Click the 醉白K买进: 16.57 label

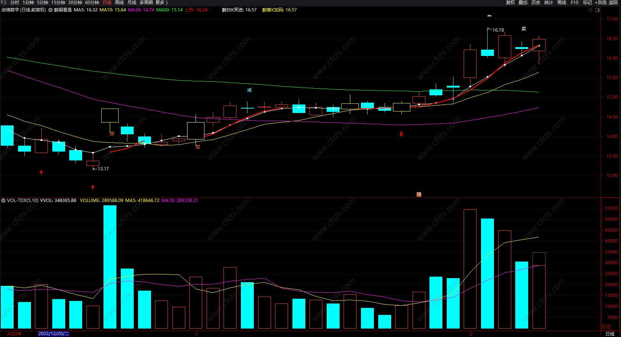[239, 10]
